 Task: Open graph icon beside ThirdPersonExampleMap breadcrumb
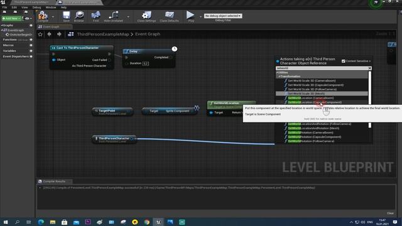click(x=71, y=34)
